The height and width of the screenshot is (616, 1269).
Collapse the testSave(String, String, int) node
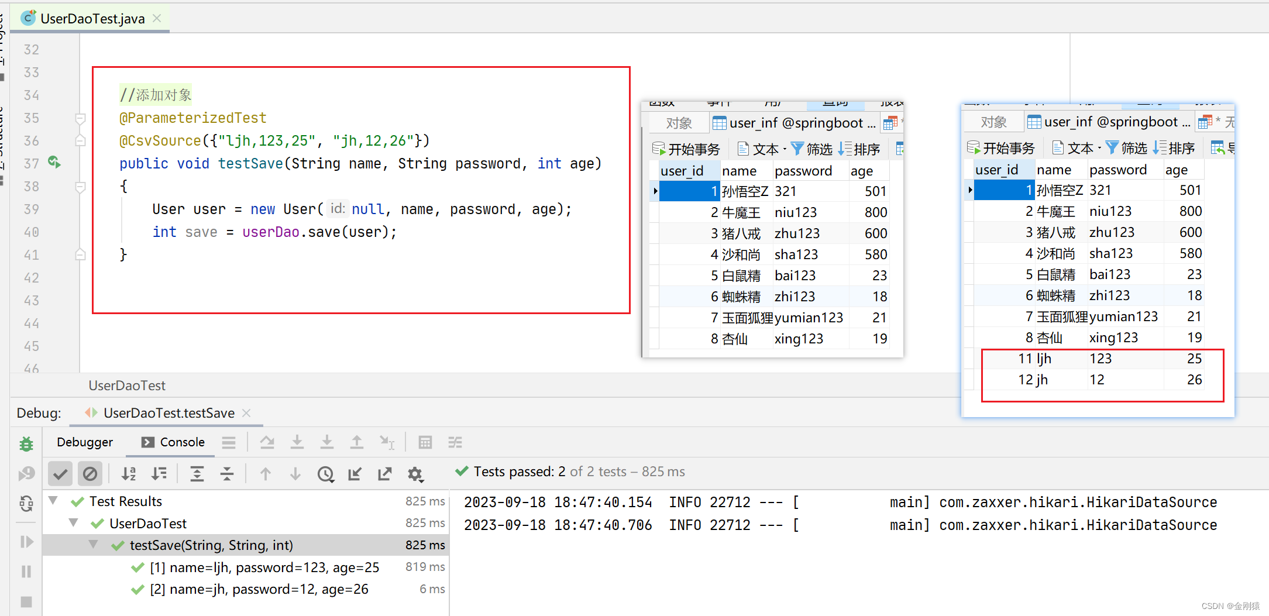(93, 545)
